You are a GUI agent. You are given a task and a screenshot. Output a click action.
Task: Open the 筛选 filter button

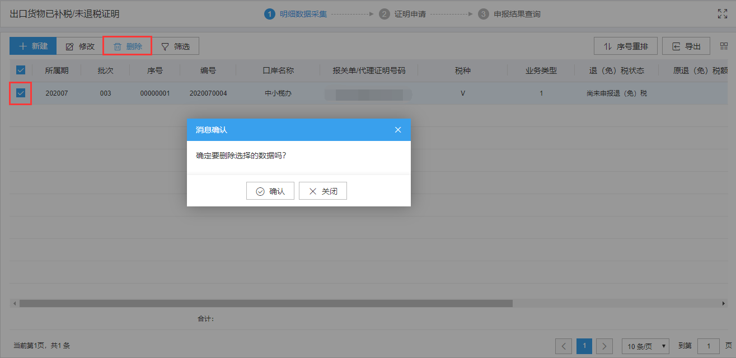175,46
